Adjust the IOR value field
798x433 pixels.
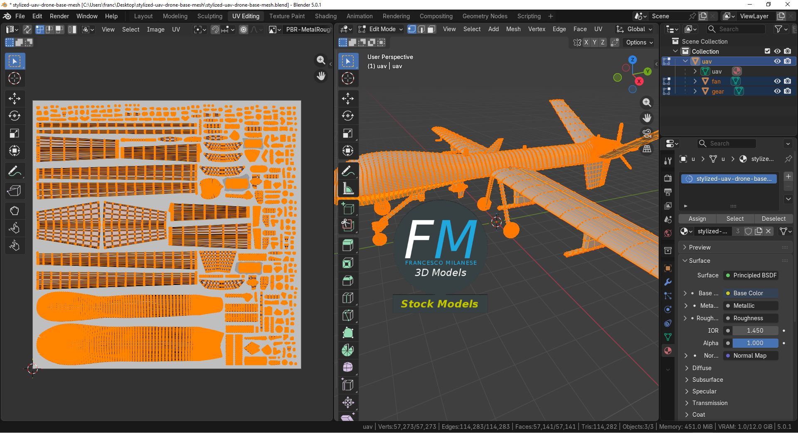point(755,331)
